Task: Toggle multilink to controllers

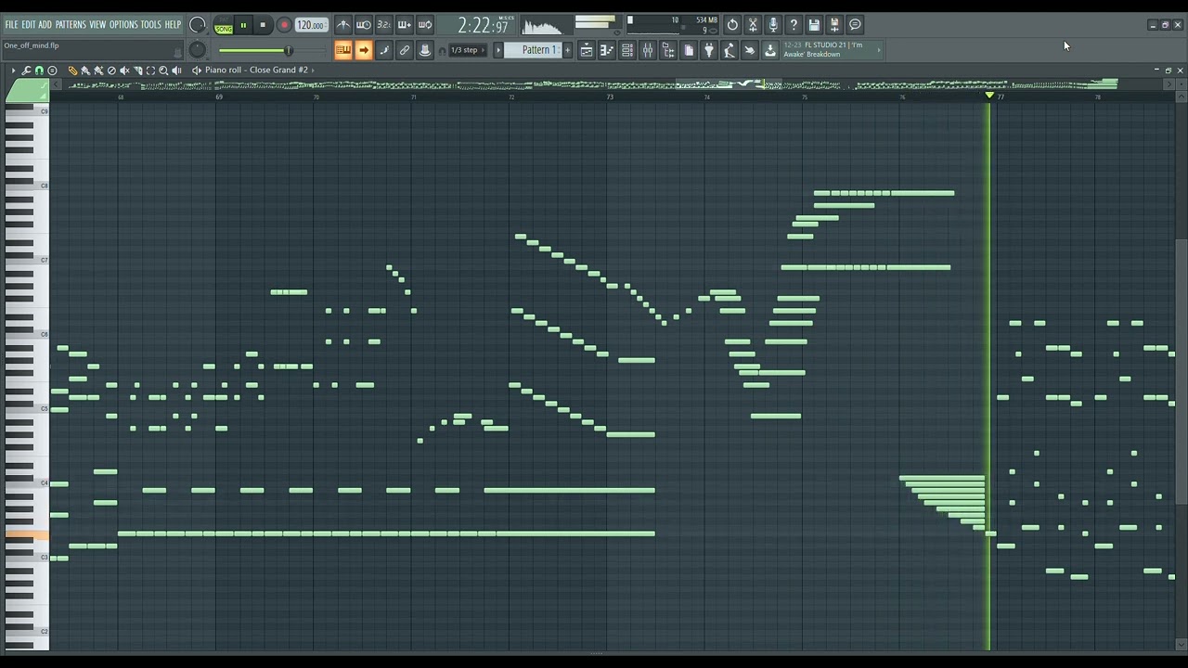Action: [405, 50]
